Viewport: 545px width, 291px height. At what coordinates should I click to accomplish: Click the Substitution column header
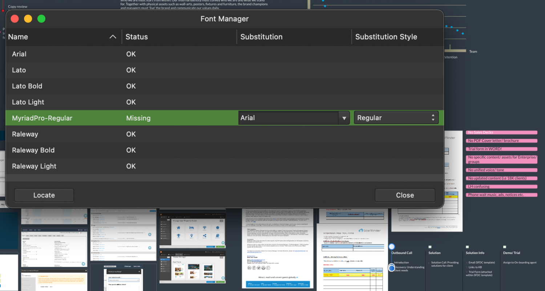[x=261, y=37]
